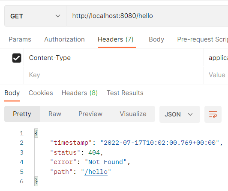
Task: Select the Pretty response view
Action: pos(22,114)
